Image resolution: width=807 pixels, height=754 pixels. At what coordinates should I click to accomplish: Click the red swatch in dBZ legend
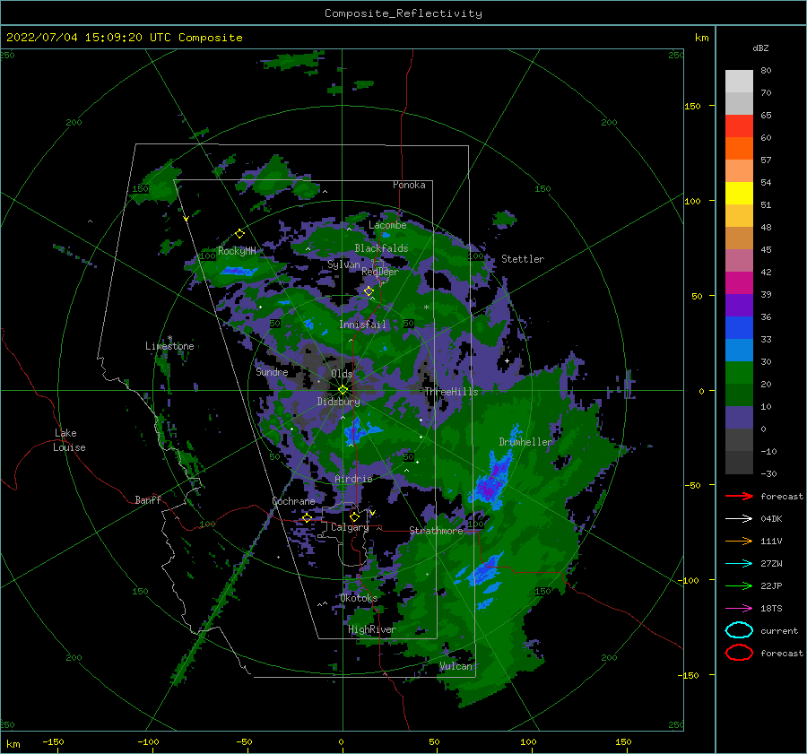click(739, 126)
